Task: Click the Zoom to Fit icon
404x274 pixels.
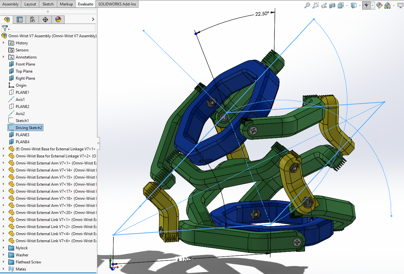Action: 308,5
